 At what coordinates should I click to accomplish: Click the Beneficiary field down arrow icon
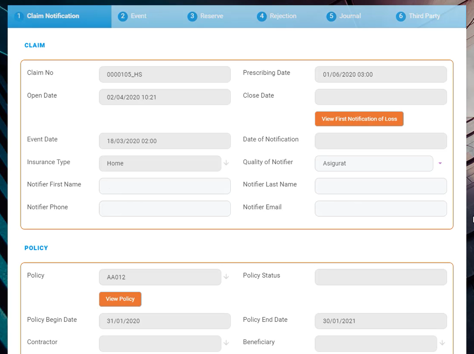point(442,343)
